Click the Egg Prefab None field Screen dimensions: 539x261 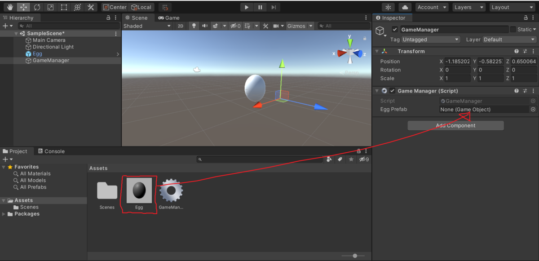484,110
